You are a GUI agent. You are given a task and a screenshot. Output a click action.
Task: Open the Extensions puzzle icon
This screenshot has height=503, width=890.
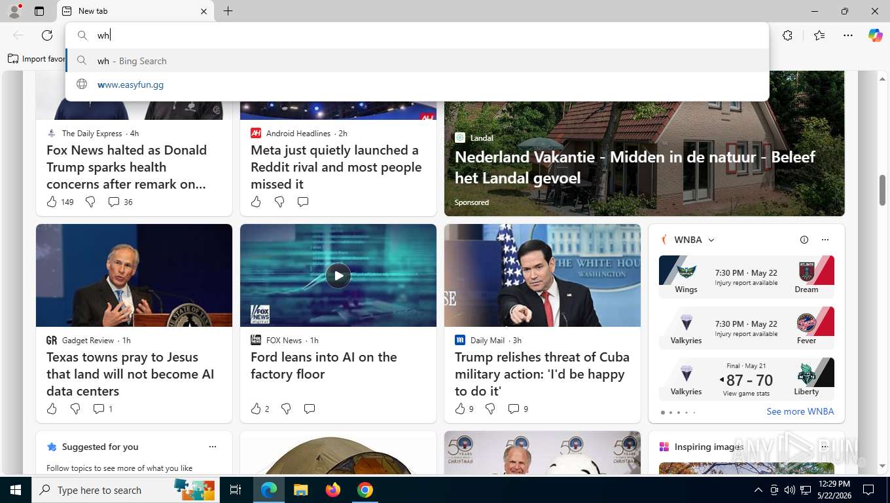(x=787, y=35)
